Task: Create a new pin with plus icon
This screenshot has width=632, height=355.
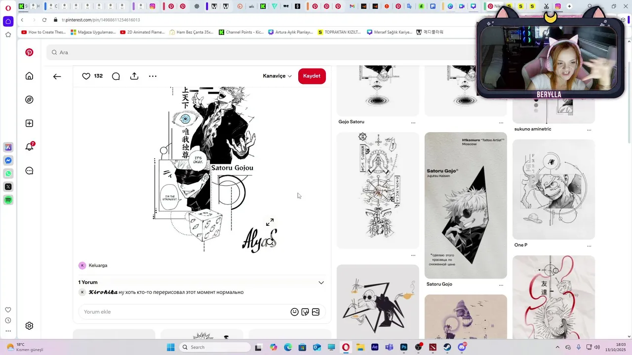Action: point(29,123)
